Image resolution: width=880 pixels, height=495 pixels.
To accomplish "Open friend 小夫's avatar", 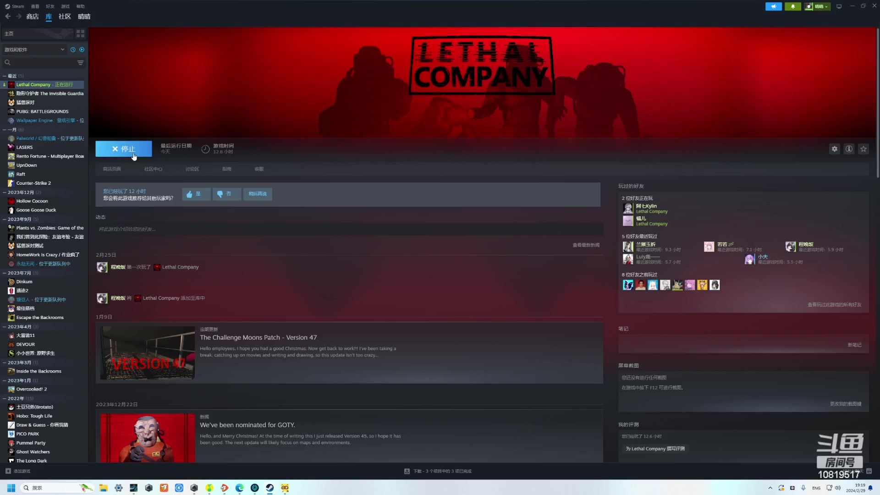I will pyautogui.click(x=750, y=259).
